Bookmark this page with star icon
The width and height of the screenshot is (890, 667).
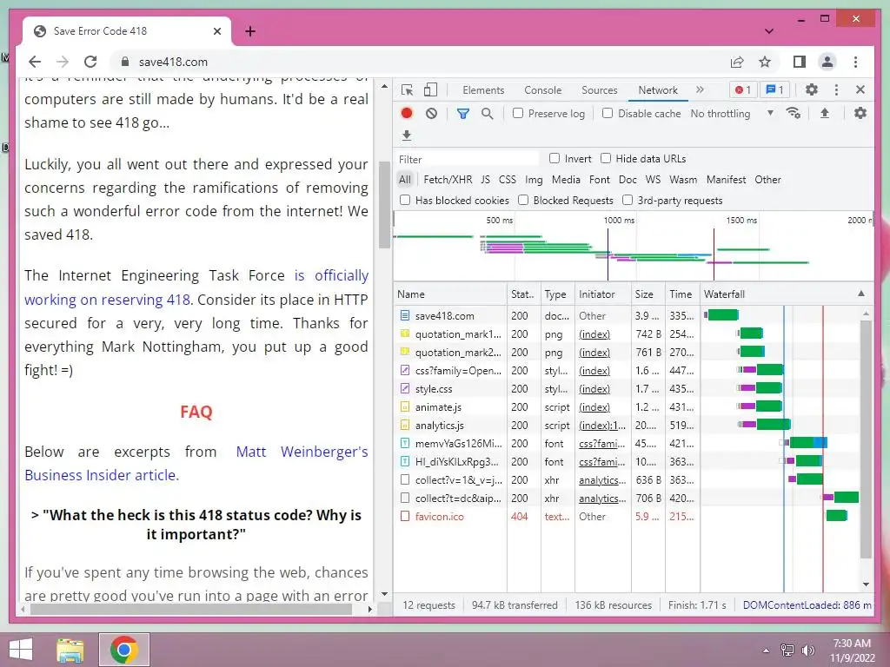click(x=765, y=62)
